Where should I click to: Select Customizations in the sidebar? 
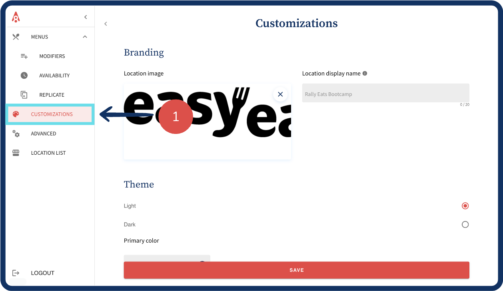coord(50,114)
